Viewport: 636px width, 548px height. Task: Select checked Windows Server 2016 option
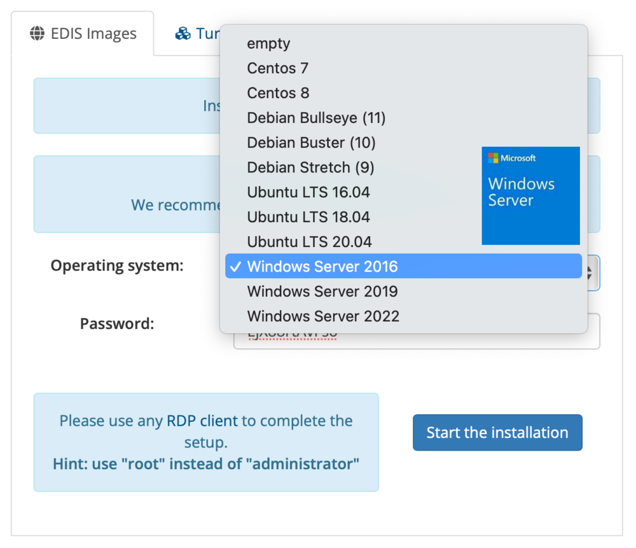(x=322, y=267)
